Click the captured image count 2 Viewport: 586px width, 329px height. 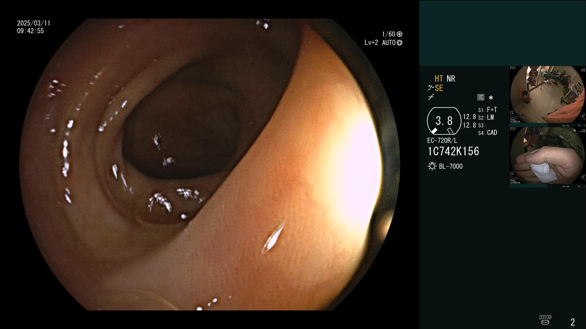[573, 322]
